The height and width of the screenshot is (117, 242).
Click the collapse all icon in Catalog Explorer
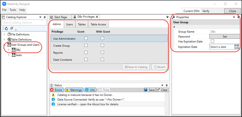point(12,28)
